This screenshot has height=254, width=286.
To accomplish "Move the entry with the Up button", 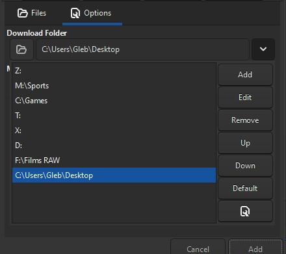I will (x=245, y=143).
